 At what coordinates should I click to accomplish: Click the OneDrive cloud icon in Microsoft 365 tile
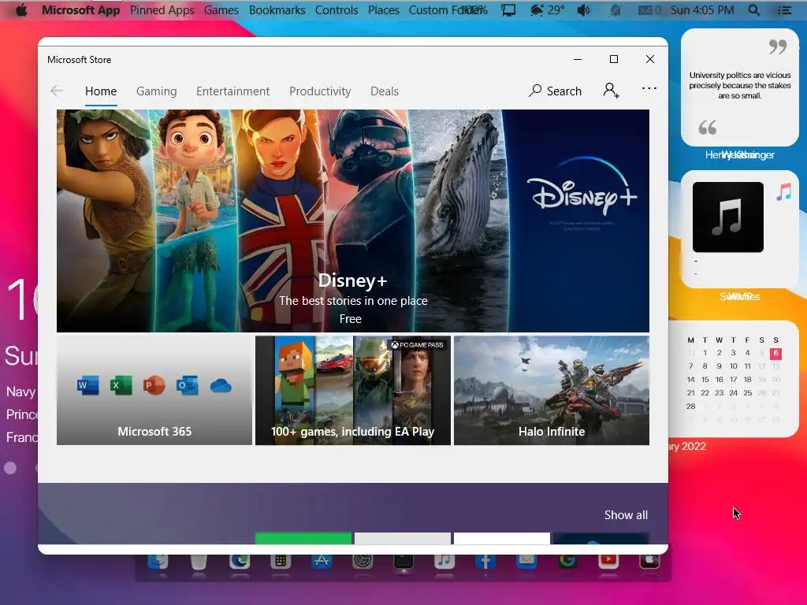pyautogui.click(x=221, y=385)
